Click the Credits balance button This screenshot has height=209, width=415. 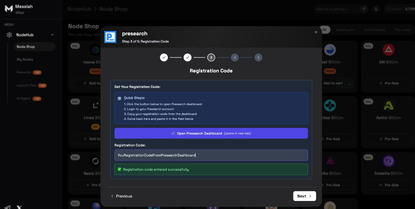[399, 9]
